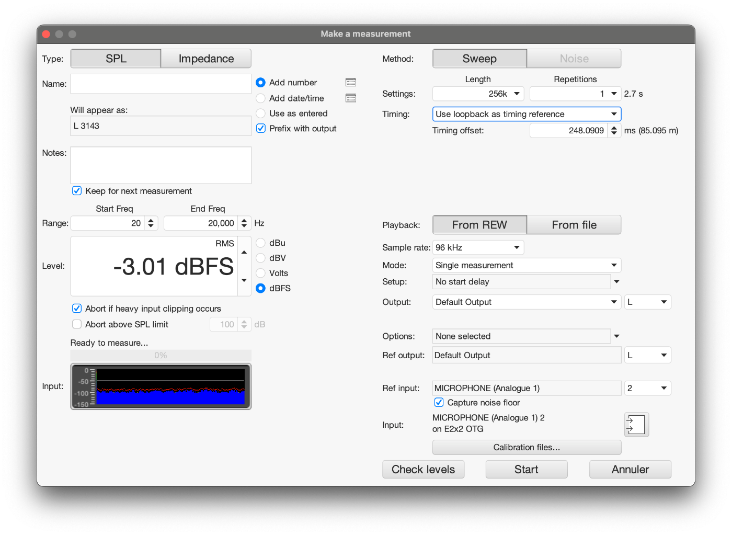Expand the Setup No start delay menu
This screenshot has width=732, height=535.
(x=616, y=281)
